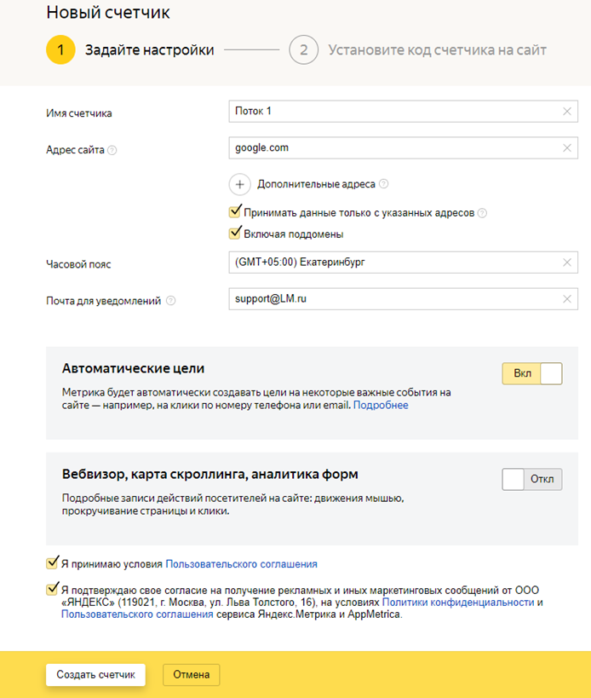Click Создать счетчик button
Image resolution: width=591 pixels, height=698 pixels.
[x=95, y=674]
